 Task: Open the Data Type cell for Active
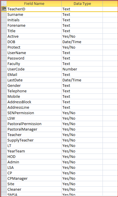coord(82,36)
